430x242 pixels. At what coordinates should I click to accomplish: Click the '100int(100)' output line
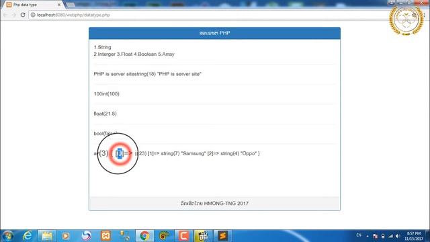click(x=106, y=94)
